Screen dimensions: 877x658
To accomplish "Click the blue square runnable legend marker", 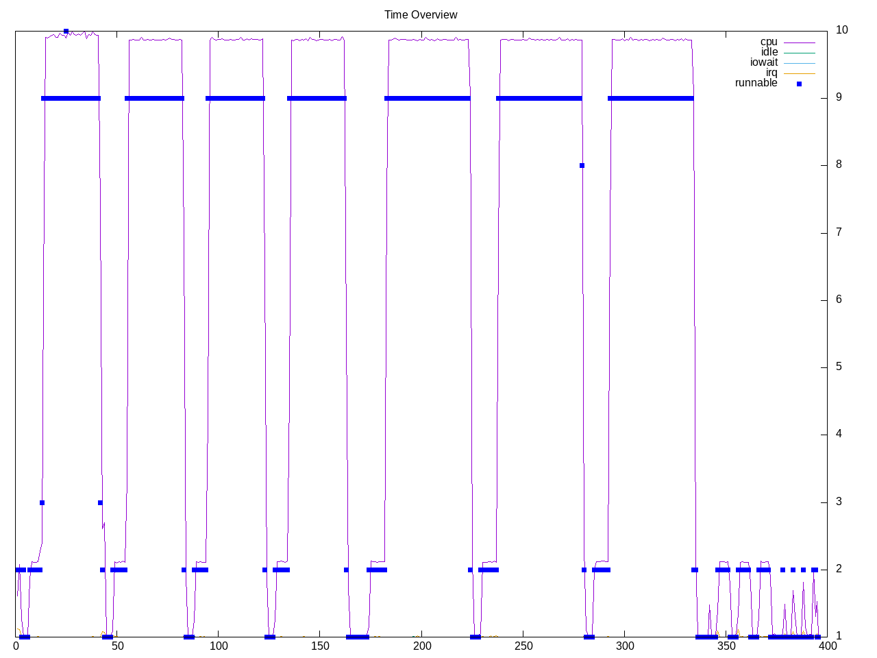I will 799,84.
